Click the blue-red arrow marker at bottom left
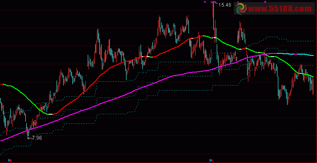The height and width of the screenshot is (163, 317). pyautogui.click(x=10, y=160)
